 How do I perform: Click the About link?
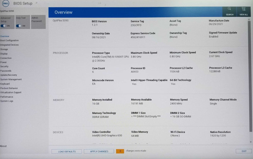[x=3, y=146]
